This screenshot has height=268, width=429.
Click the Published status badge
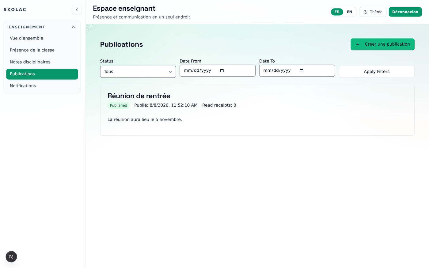[x=119, y=105]
